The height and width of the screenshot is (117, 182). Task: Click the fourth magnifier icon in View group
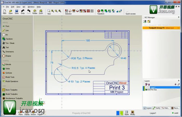click(x=60, y=11)
